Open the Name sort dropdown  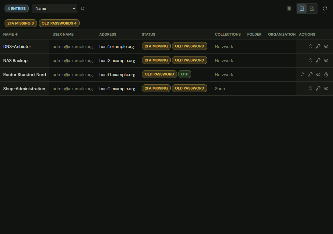[55, 8]
